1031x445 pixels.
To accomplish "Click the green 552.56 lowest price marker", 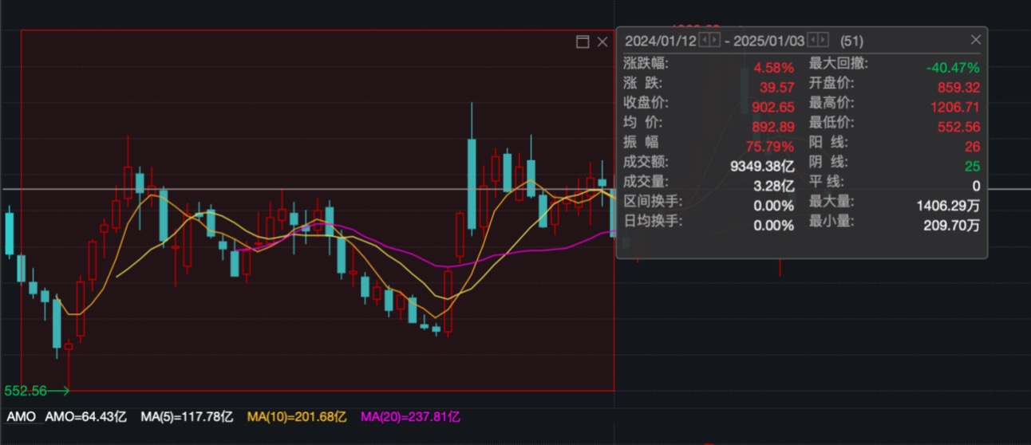I will pos(25,391).
